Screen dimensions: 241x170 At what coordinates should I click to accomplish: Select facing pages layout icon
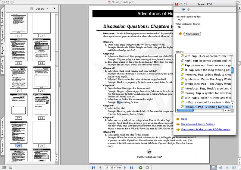pyautogui.click(x=234, y=167)
